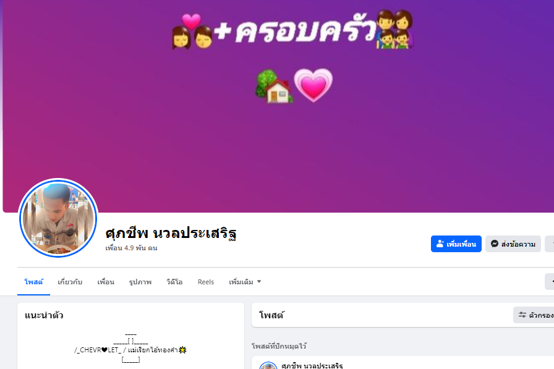Click the ส่งข้อความ button
The width and height of the screenshot is (554, 369).
[x=513, y=244]
